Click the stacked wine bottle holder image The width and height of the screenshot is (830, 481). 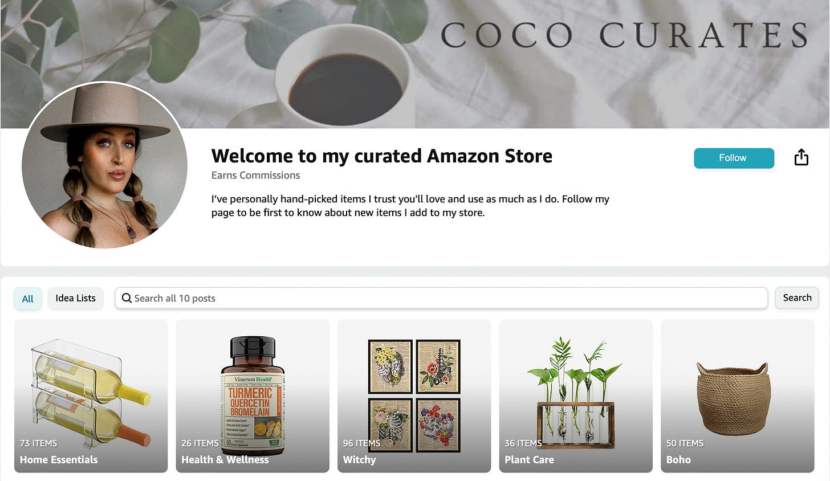[91, 393]
